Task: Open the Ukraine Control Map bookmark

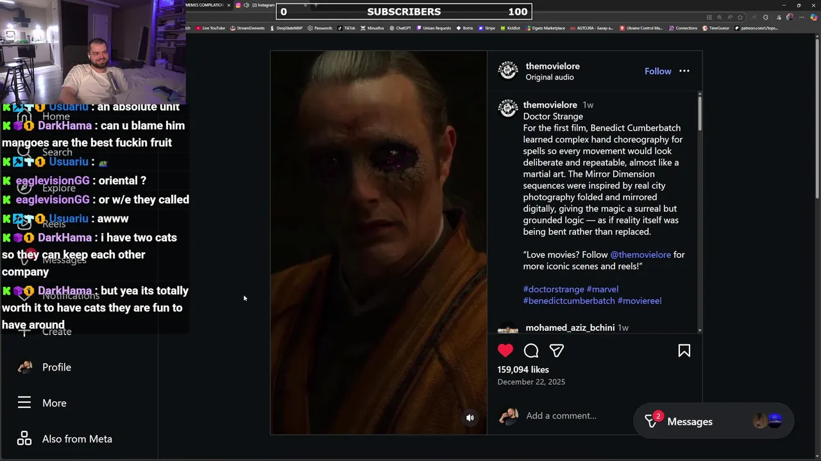Action: [641, 28]
